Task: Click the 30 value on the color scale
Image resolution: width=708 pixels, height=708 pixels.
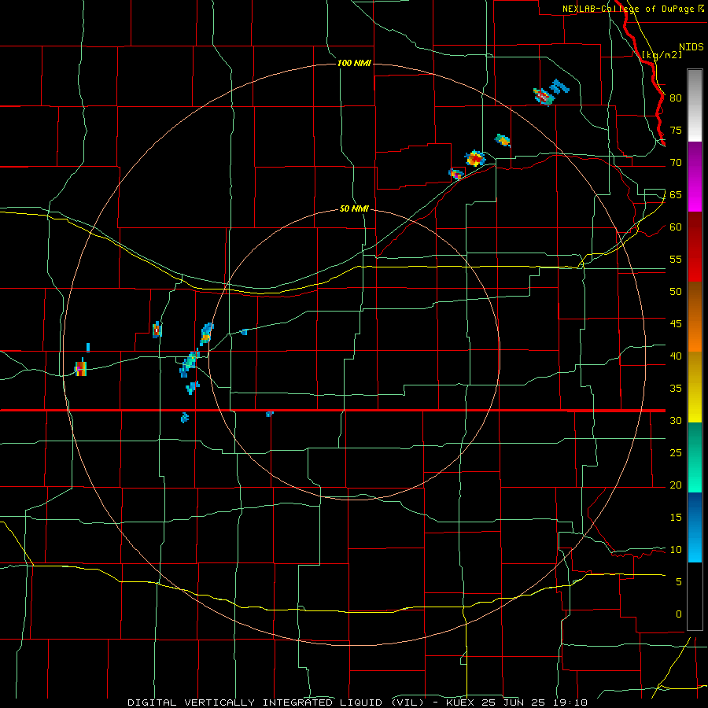Action: (676, 420)
